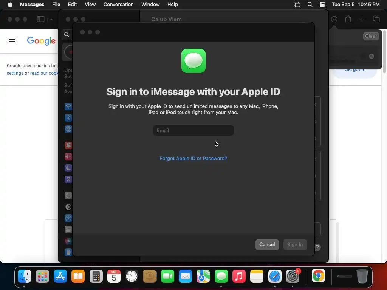Click magnifier icon in downloads popover
The width and height of the screenshot is (387, 290).
coord(371,56)
